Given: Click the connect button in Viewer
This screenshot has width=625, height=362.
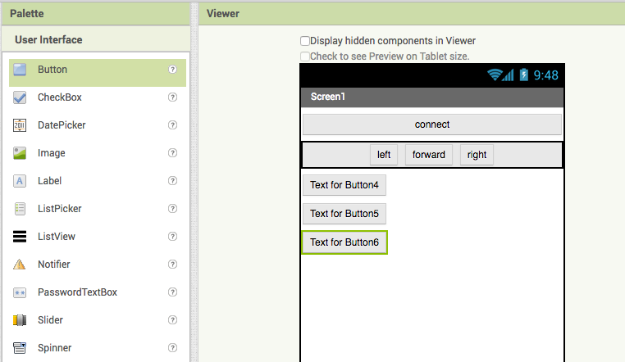Looking at the screenshot, I should pyautogui.click(x=432, y=124).
